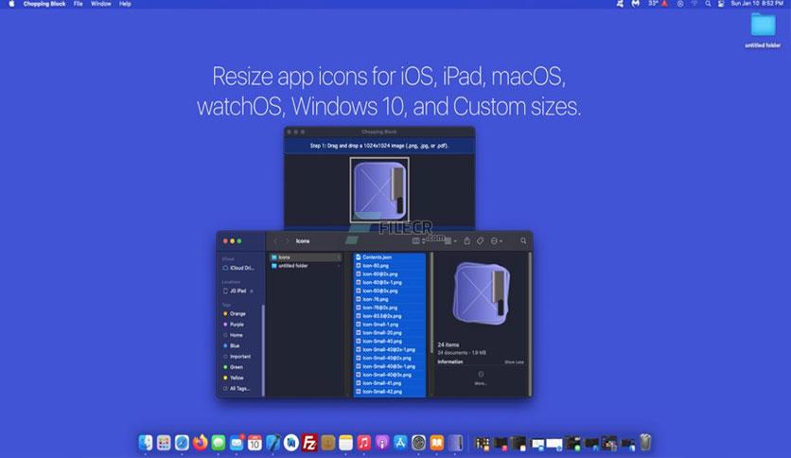Select the Icon-60@2x.png file
This screenshot has height=458, width=791.
click(390, 273)
